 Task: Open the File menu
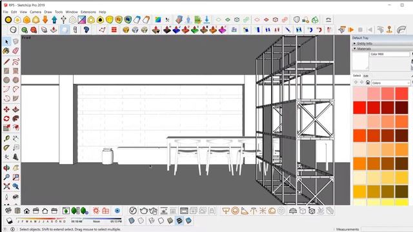6,12
